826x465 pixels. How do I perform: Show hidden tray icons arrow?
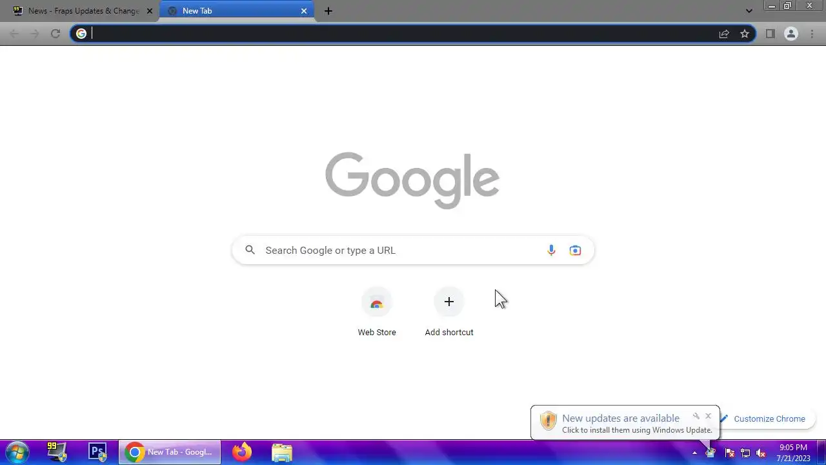[694, 453]
